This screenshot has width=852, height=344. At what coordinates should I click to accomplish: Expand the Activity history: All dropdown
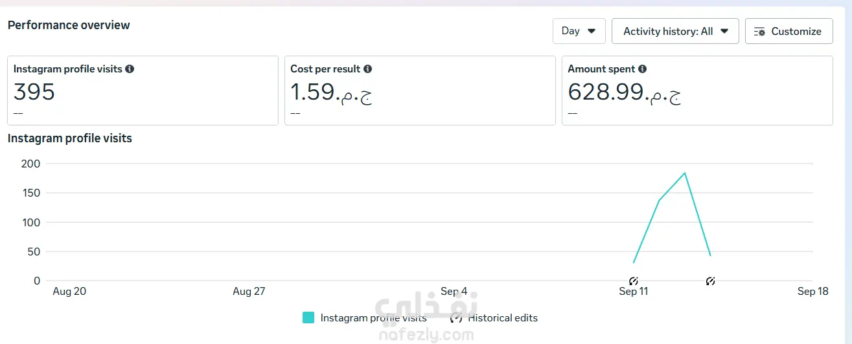coord(675,31)
